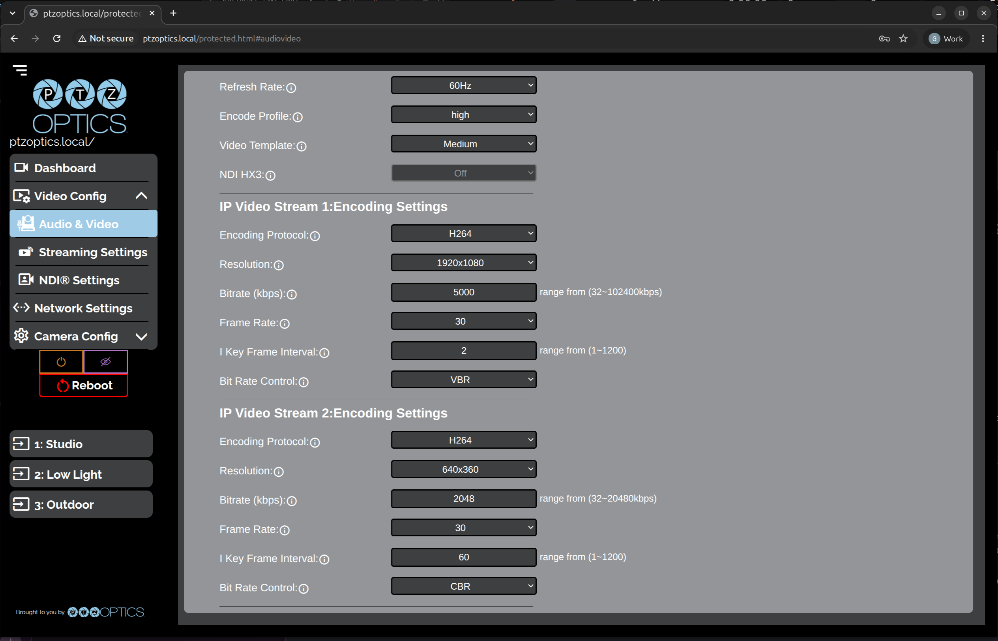Recall preset 3: Outdoor
Image resolution: width=998 pixels, height=641 pixels.
(81, 504)
